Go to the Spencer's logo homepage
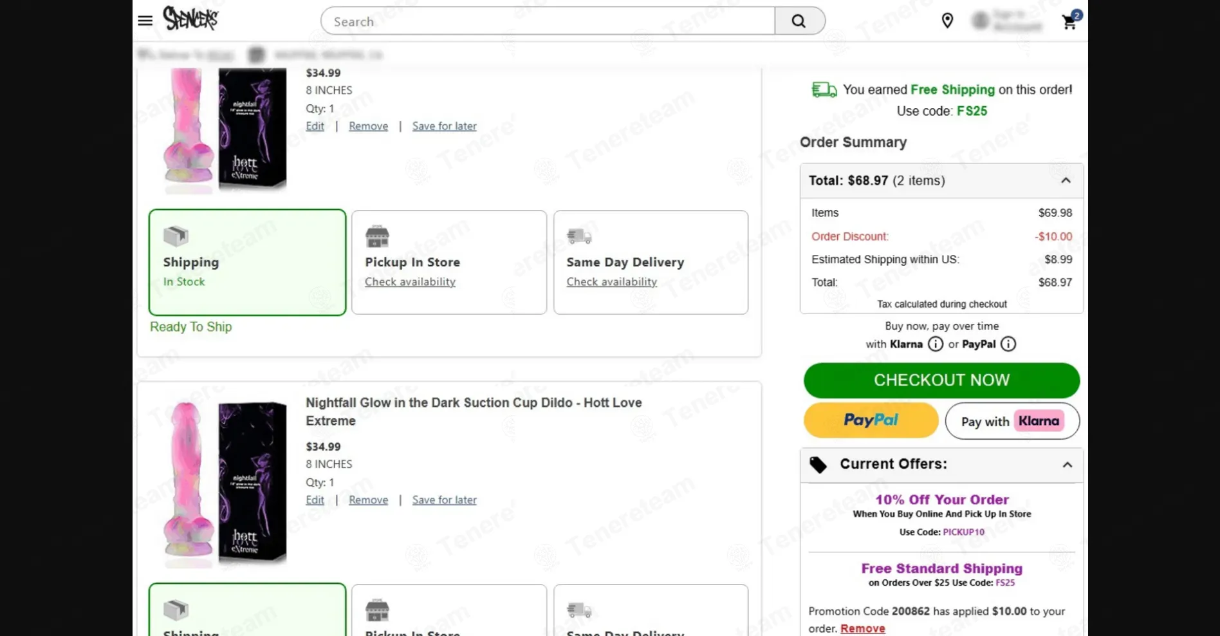Image resolution: width=1220 pixels, height=636 pixels. 190,18
